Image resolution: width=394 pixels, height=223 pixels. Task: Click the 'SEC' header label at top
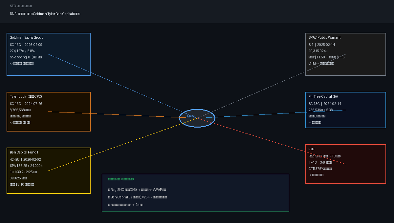point(21,6)
